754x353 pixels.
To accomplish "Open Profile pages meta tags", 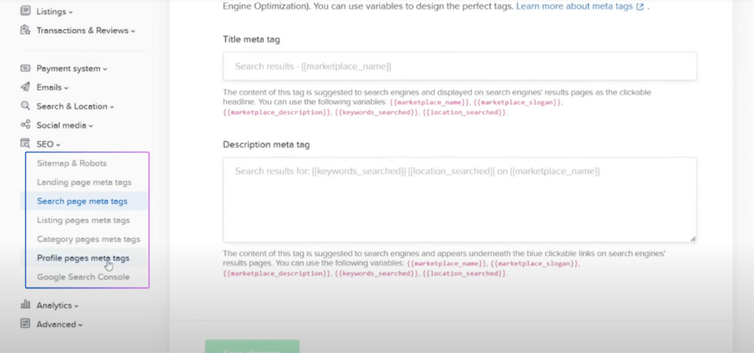I will point(83,258).
